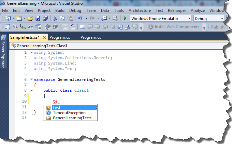Viewport: 232px width, 144px height.
Task: Go to previous bookmark in document icon
Action: pos(120,27)
